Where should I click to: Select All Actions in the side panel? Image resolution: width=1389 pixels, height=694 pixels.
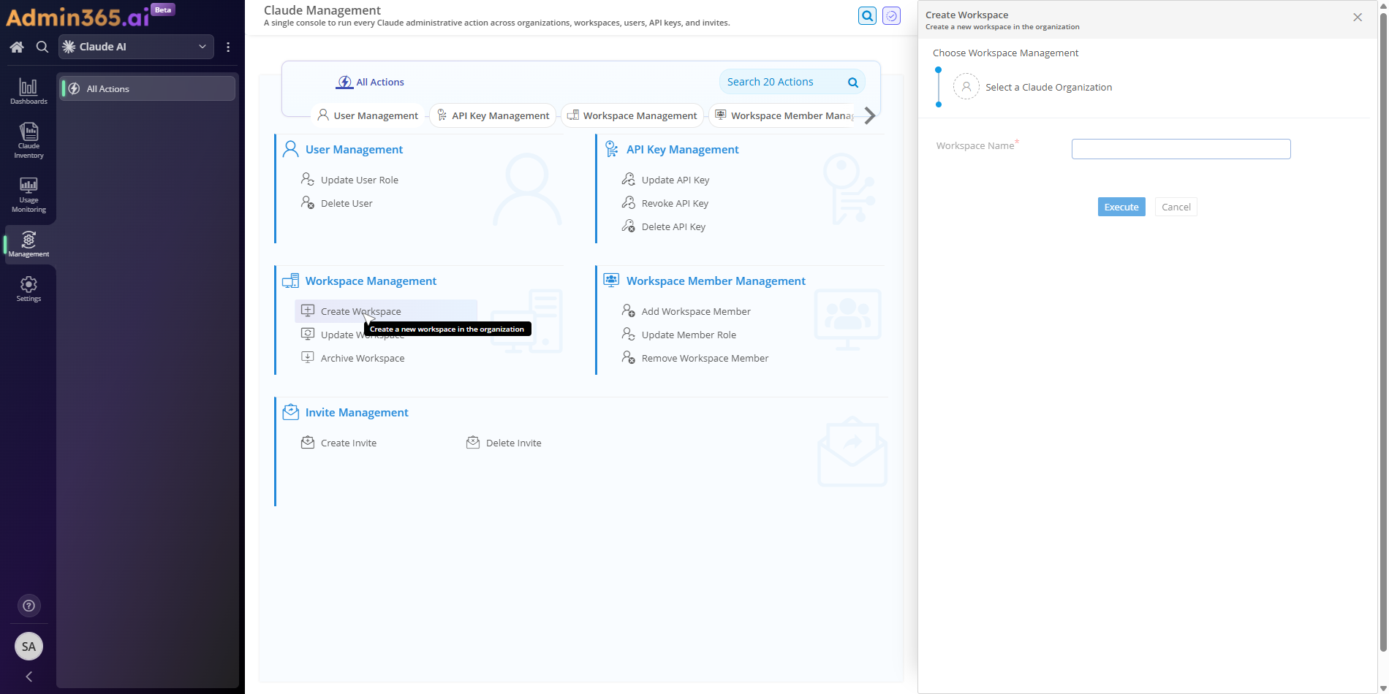(148, 88)
